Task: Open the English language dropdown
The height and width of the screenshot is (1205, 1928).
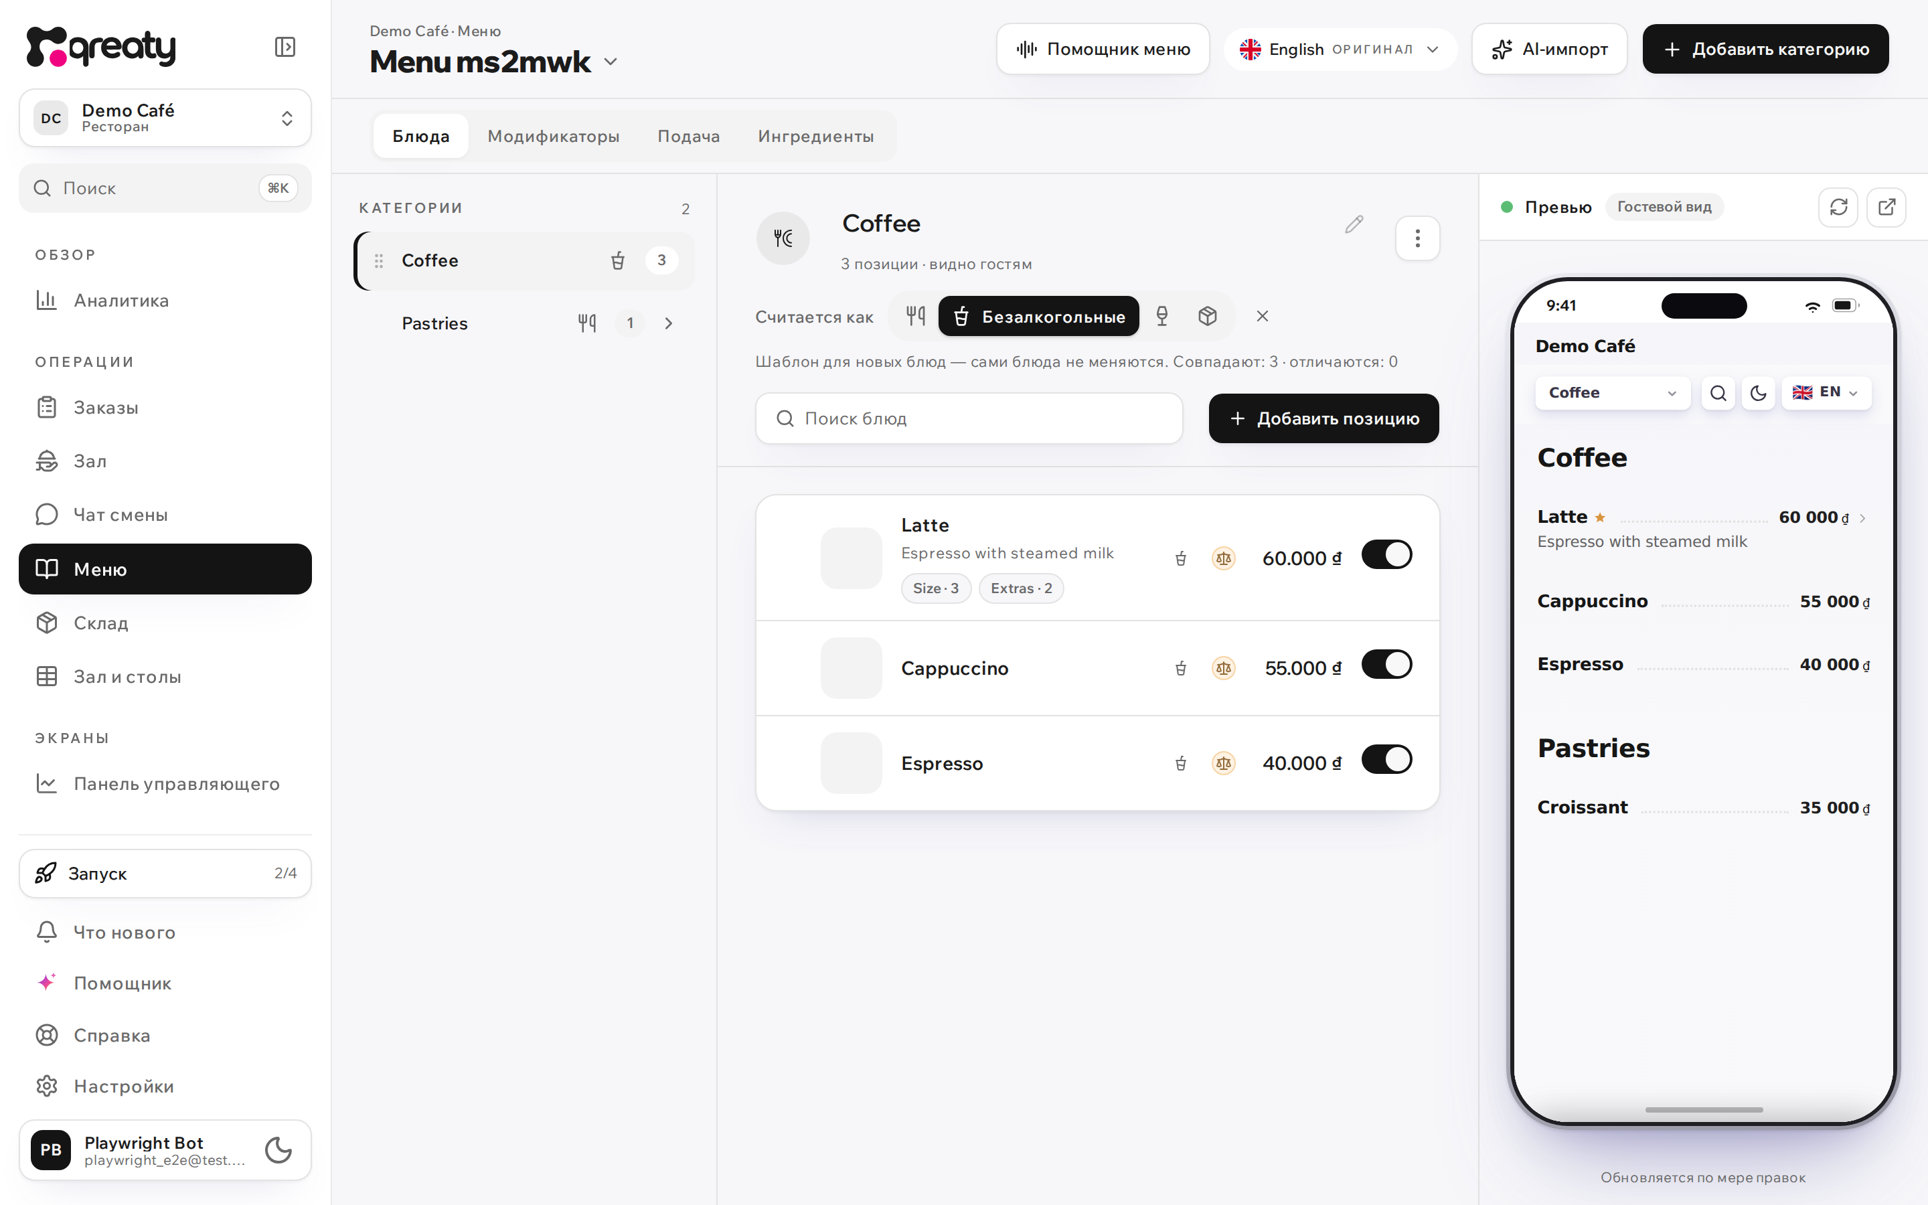Action: 1341,50
